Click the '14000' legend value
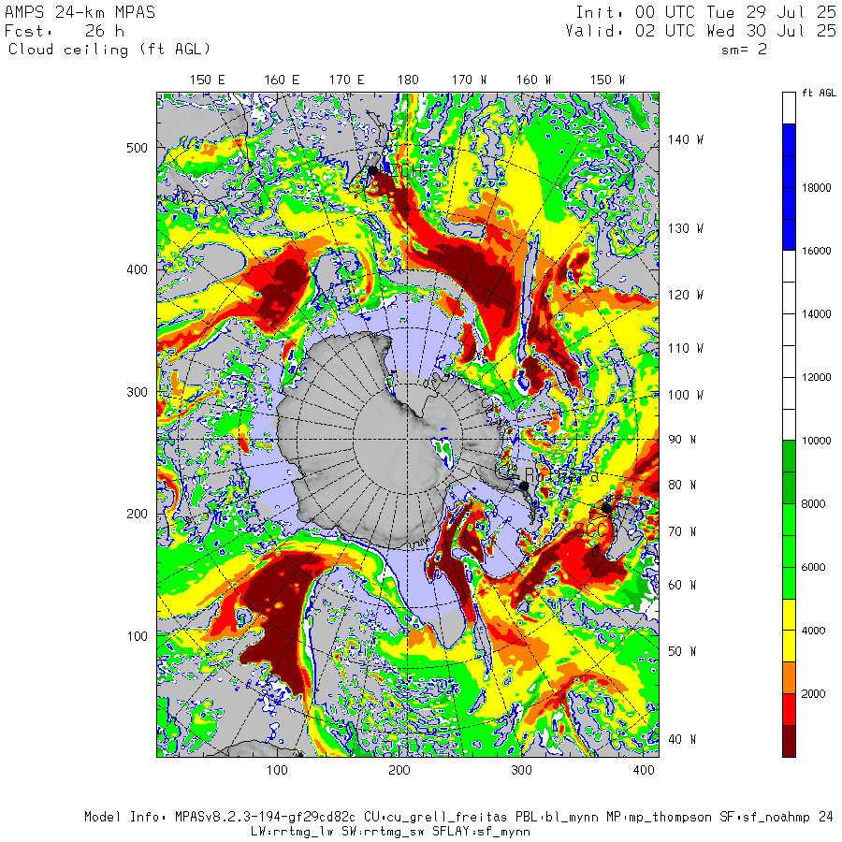Image resolution: width=842 pixels, height=842 pixels. pyautogui.click(x=816, y=314)
